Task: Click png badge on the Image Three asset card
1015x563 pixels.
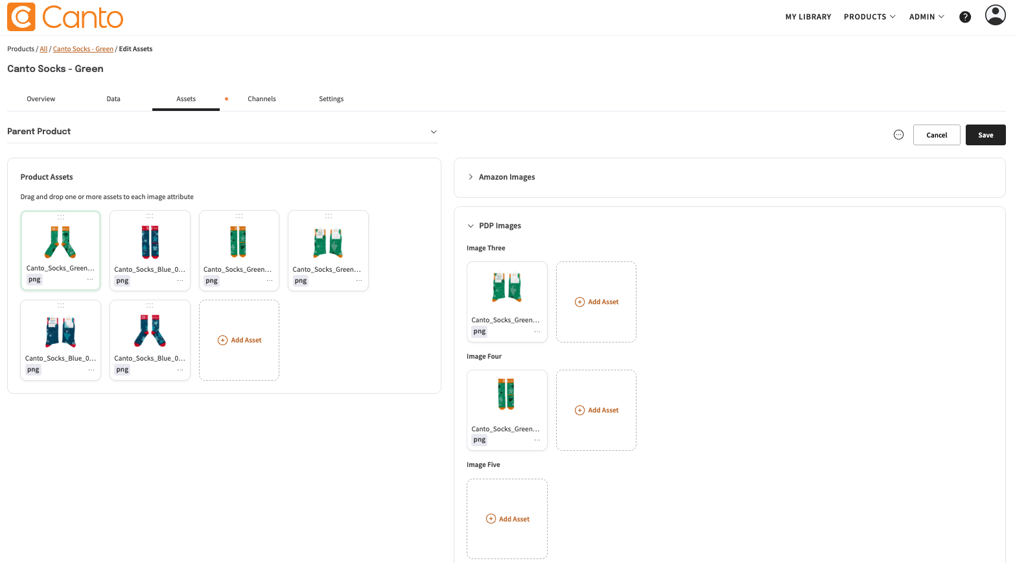Action: click(x=480, y=331)
